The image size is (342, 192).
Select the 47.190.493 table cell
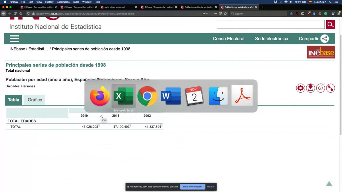tap(121, 127)
